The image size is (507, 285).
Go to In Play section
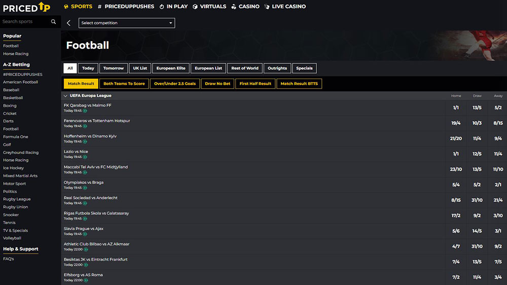coord(173,7)
